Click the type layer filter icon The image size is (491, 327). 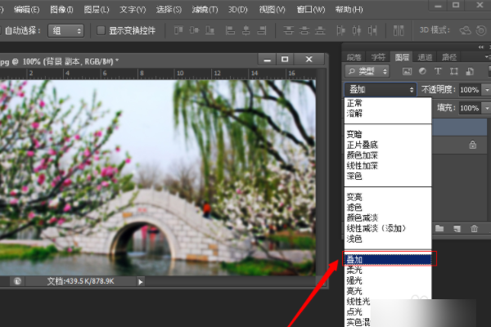point(438,73)
